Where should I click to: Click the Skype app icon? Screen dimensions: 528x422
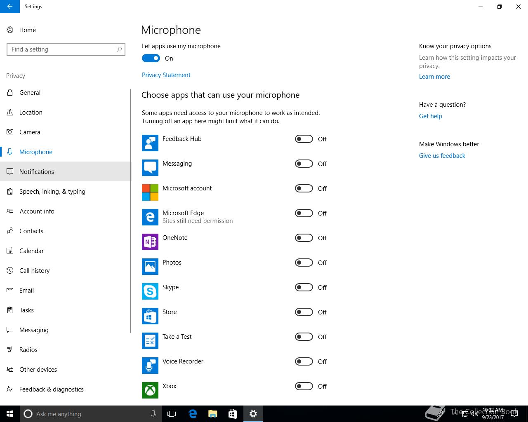(x=150, y=291)
